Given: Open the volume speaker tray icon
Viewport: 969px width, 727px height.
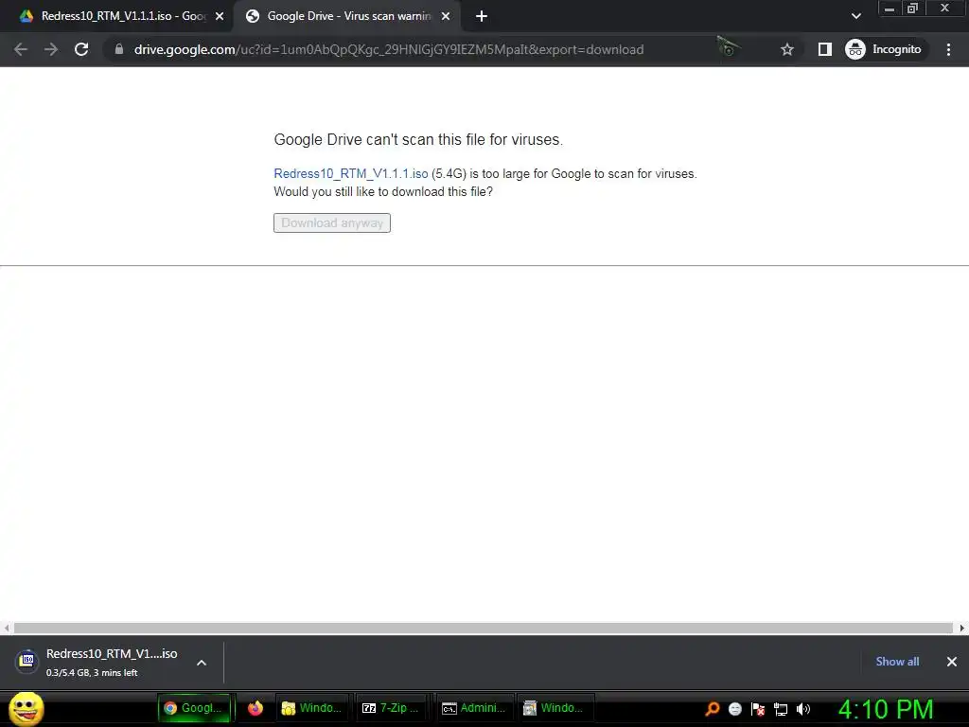Looking at the screenshot, I should tap(803, 709).
